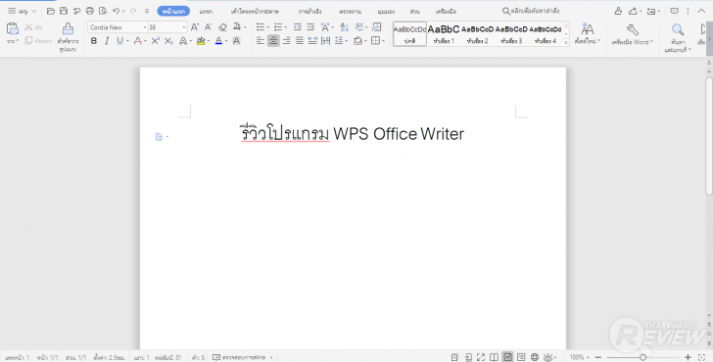
Task: Open the Review ribbon tab
Action: pyautogui.click(x=350, y=12)
